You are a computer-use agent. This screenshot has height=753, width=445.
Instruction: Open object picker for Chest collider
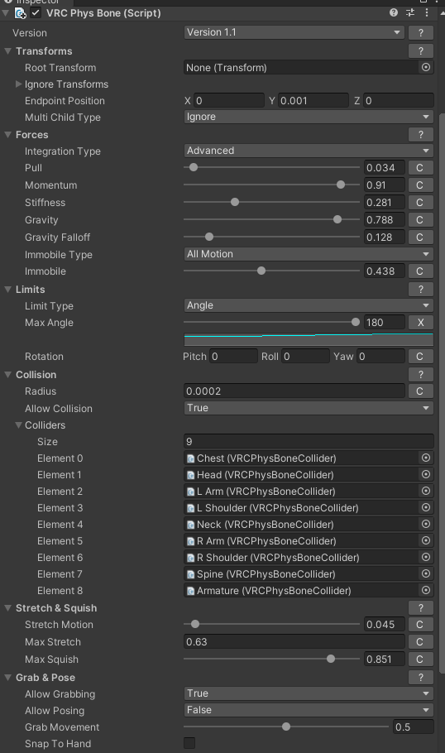pos(426,458)
